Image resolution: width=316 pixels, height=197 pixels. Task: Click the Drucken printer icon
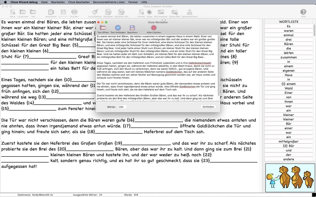click(x=74, y=12)
